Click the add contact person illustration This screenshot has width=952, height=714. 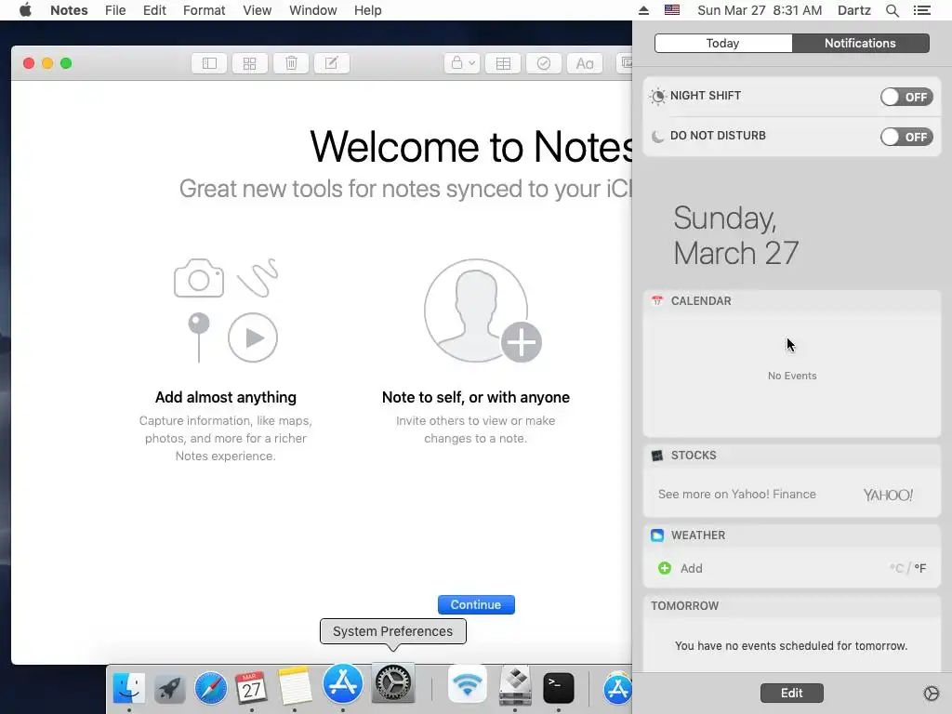click(483, 311)
